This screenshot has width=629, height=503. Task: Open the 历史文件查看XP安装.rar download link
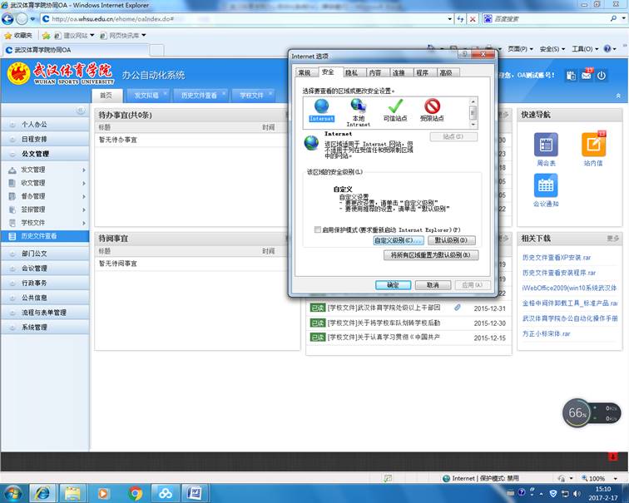point(562,257)
